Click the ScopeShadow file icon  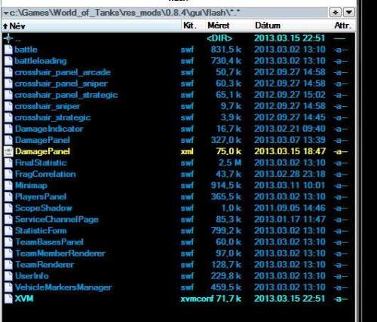(x=8, y=208)
